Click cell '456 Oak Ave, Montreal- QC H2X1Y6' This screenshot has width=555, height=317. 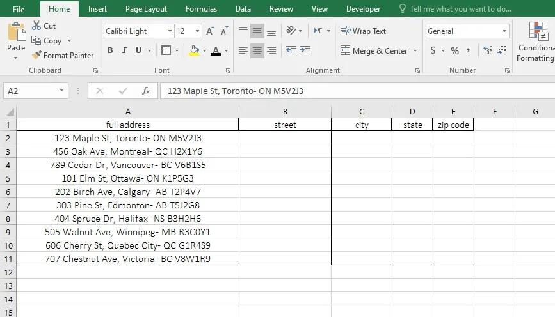pyautogui.click(x=128, y=151)
